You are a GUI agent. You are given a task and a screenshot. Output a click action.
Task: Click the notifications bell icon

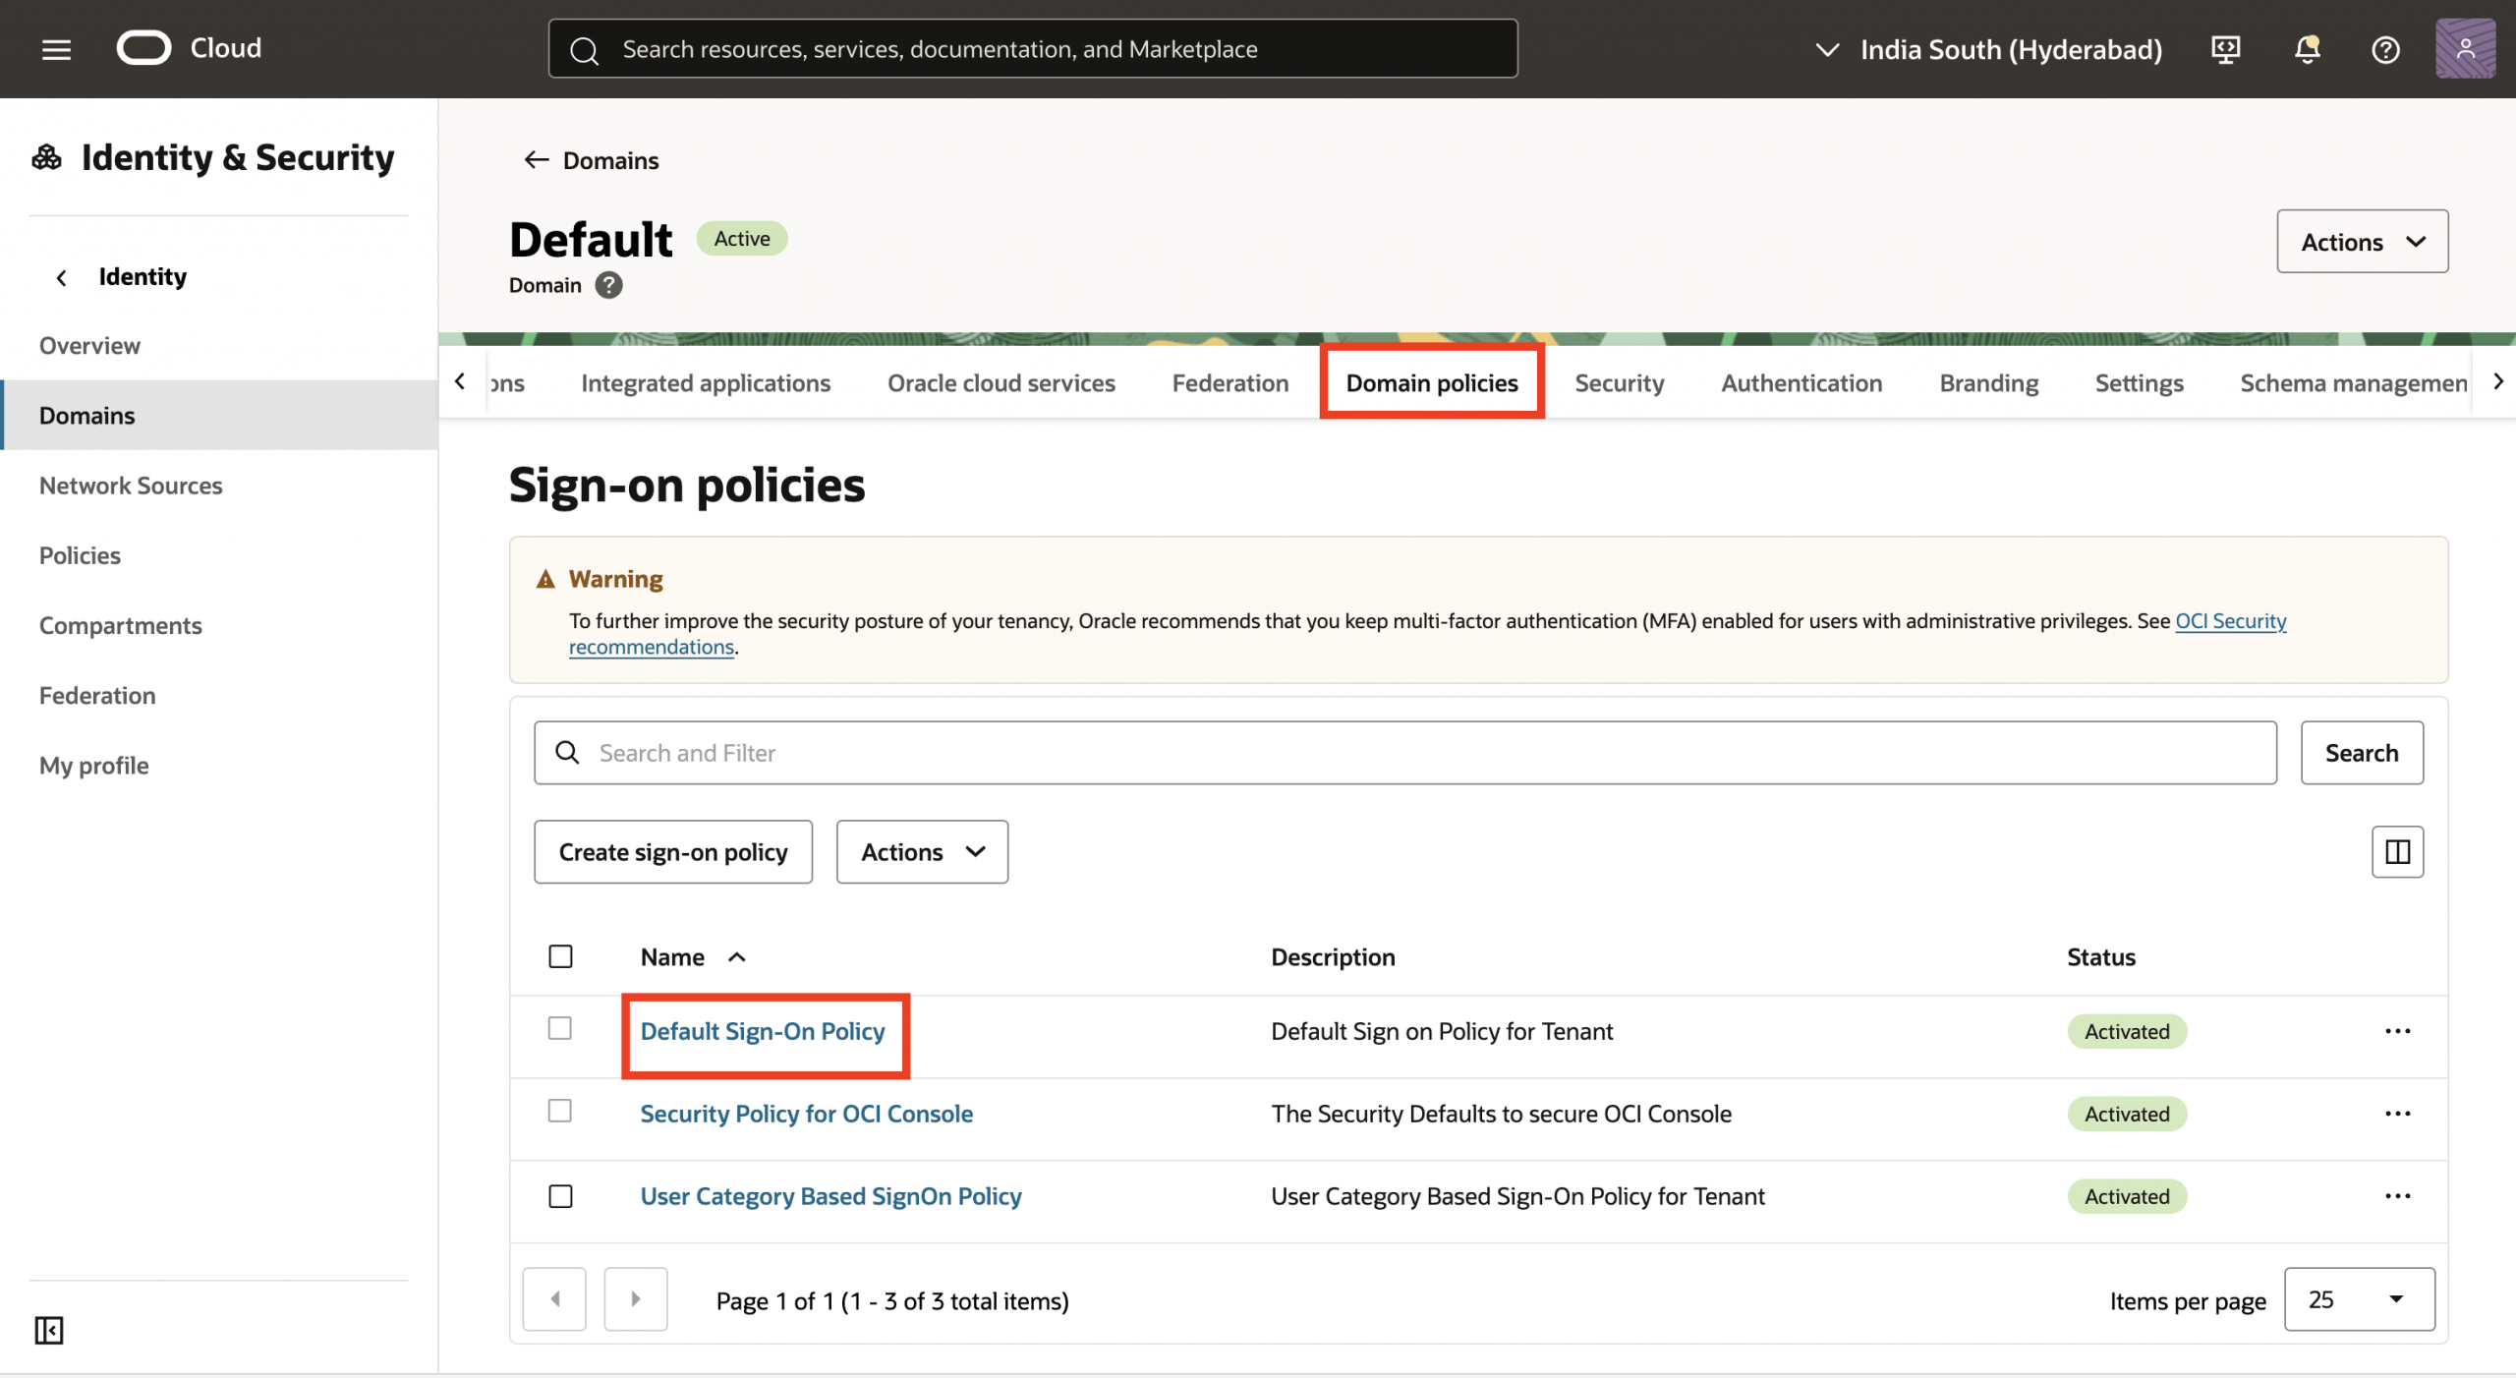coord(2307,49)
